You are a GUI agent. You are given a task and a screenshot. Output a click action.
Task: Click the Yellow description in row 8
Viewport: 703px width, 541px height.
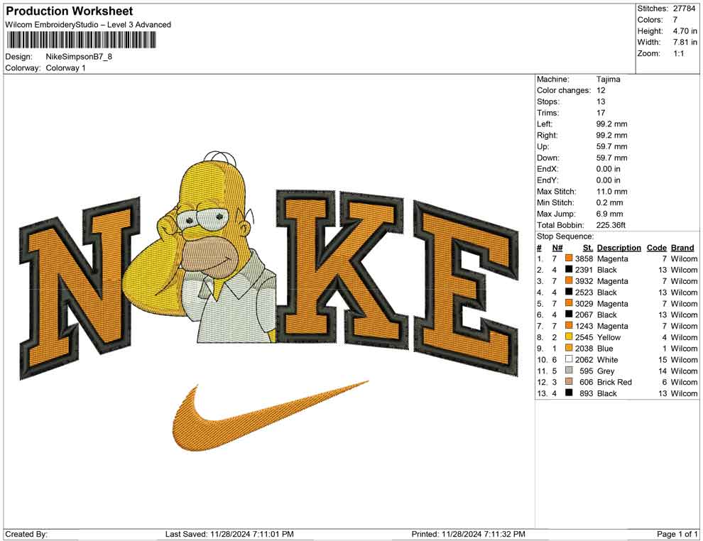[x=609, y=337]
